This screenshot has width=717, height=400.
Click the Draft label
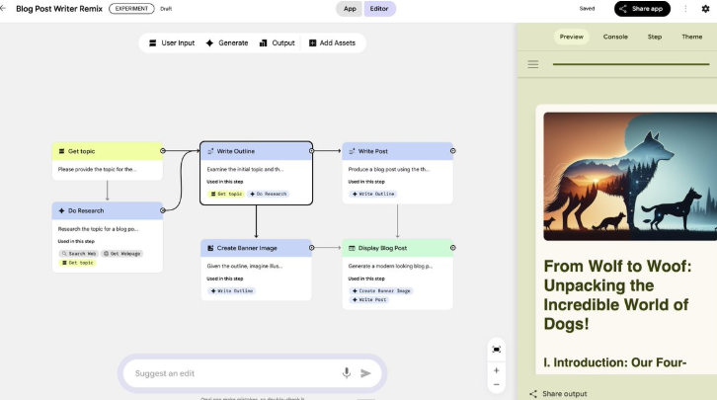pos(166,9)
